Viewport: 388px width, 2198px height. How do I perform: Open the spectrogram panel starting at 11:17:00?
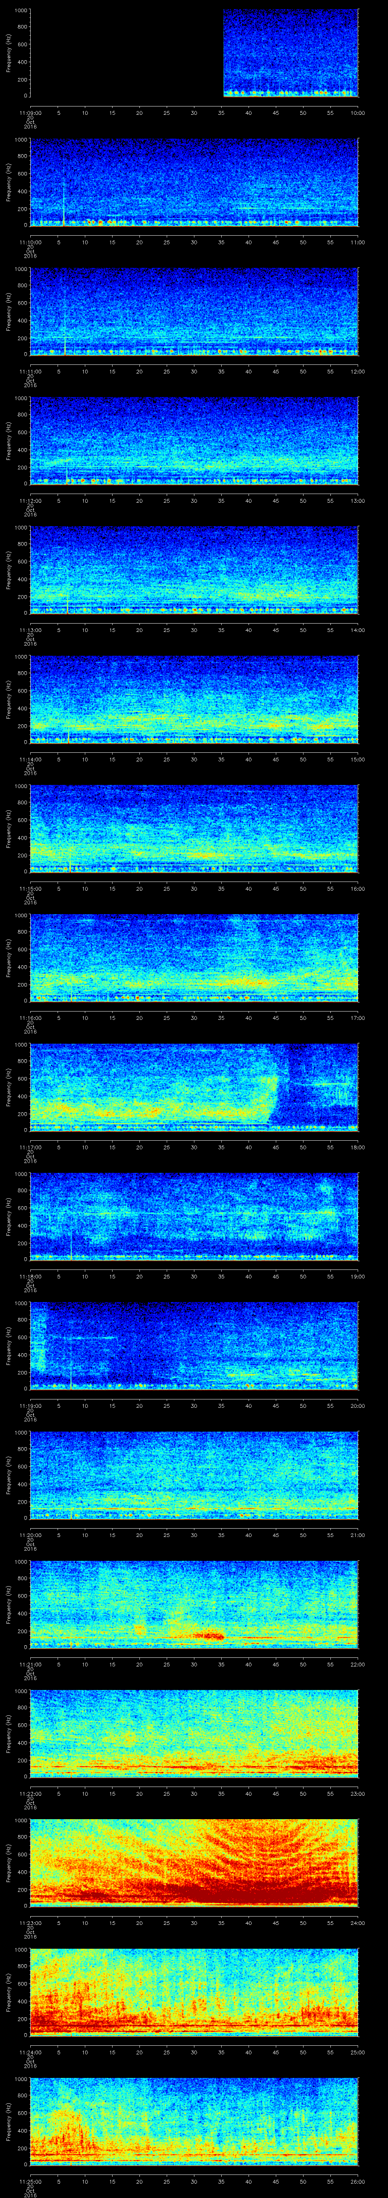[194, 1088]
